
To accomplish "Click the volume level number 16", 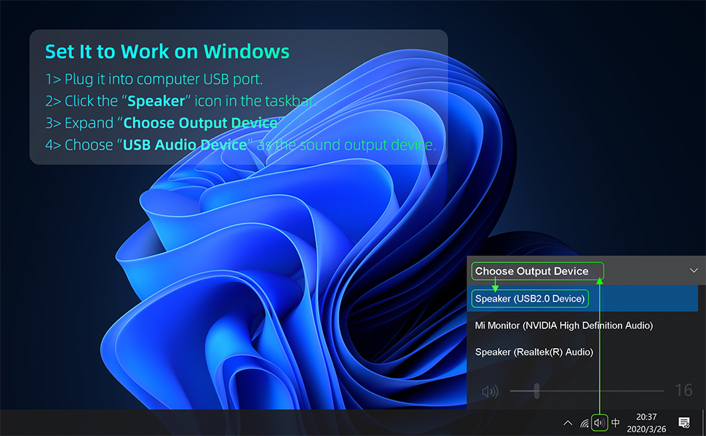I will pos(683,391).
